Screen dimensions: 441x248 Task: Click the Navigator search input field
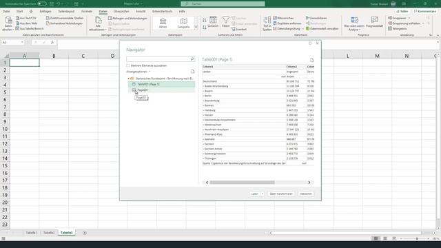[158, 59]
